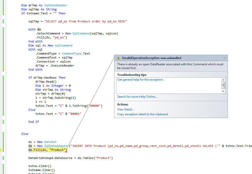Click the 'txtname.Clear()' line
Viewport: 252px width, 174px height.
point(41,170)
